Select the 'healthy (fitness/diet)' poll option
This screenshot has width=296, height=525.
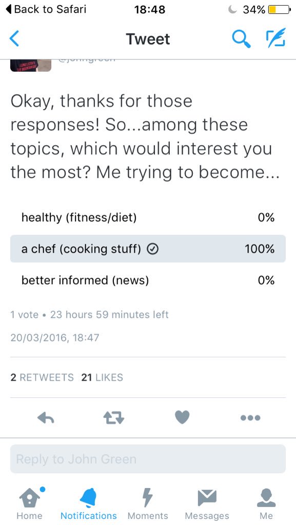[x=148, y=217]
